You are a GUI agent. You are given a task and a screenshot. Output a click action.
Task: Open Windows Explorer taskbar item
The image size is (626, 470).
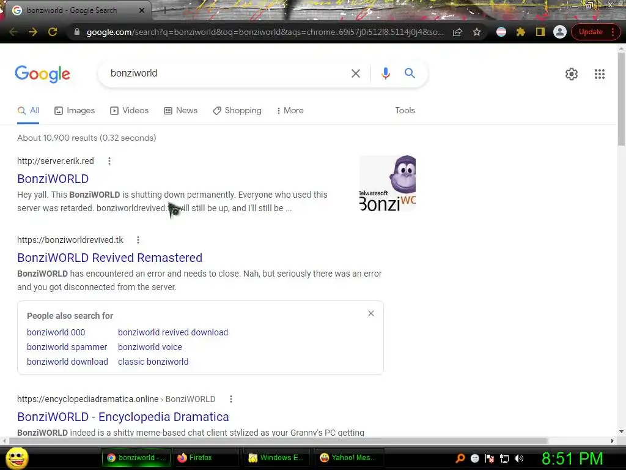click(x=276, y=458)
